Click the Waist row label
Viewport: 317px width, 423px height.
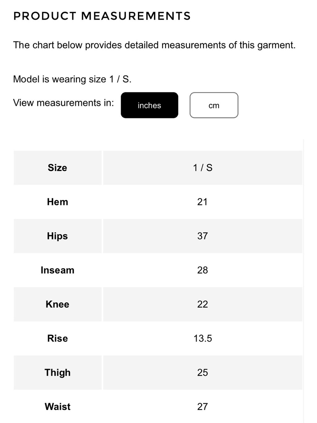(x=57, y=406)
